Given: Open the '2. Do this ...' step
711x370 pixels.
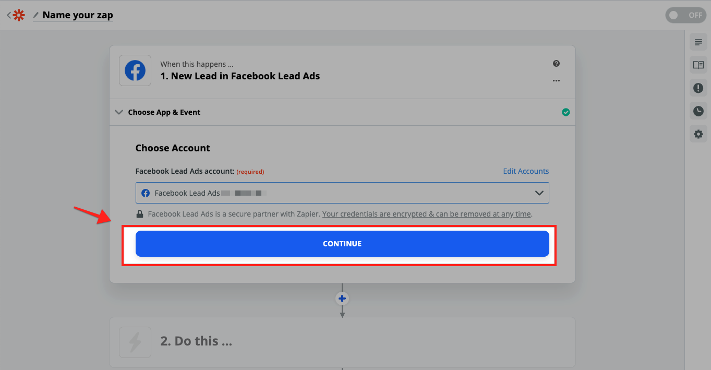Looking at the screenshot, I should pyautogui.click(x=342, y=342).
